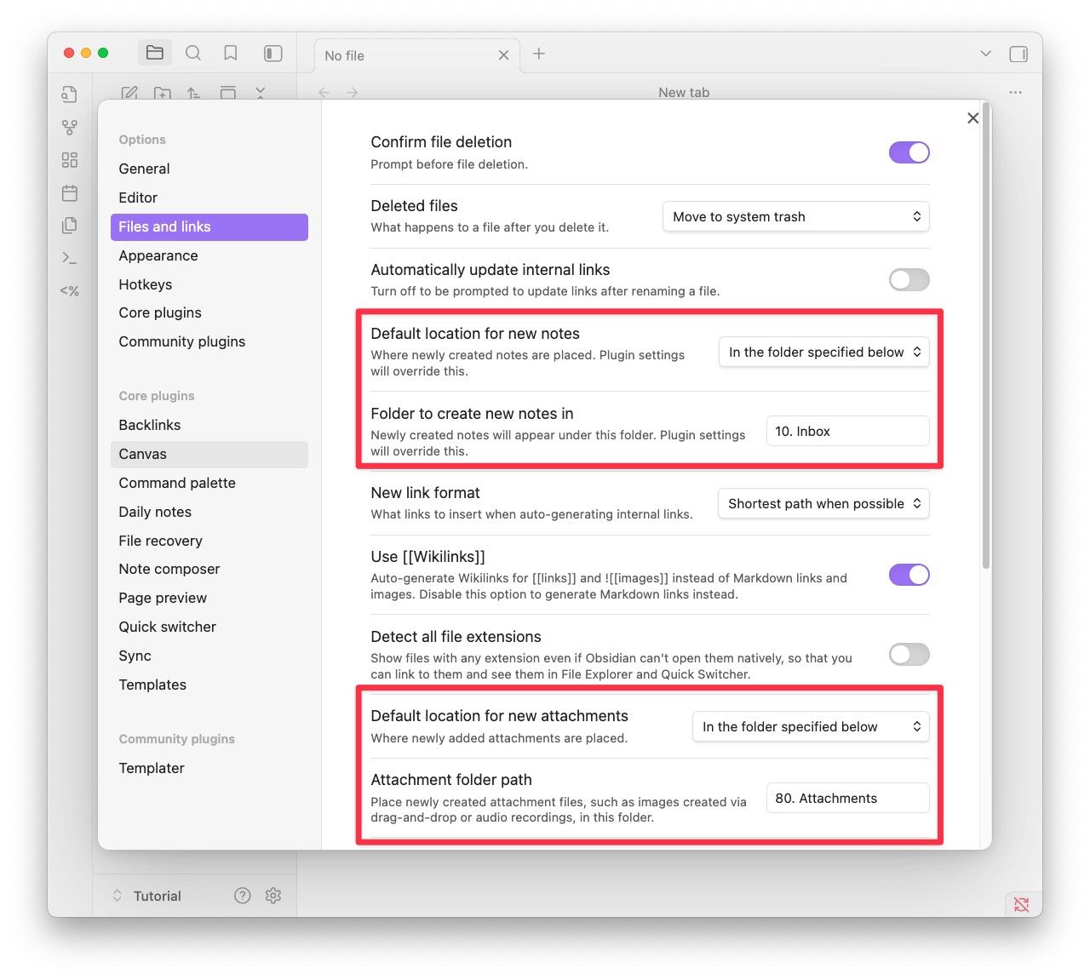Select General settings section
The width and height of the screenshot is (1090, 980).
(209, 169)
